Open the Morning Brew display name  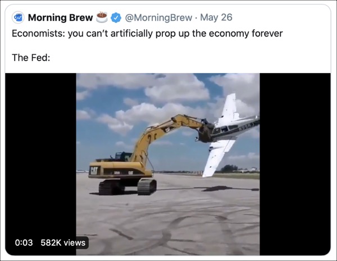60,17
